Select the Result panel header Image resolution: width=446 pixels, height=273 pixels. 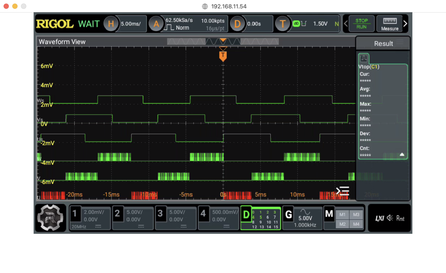point(383,43)
